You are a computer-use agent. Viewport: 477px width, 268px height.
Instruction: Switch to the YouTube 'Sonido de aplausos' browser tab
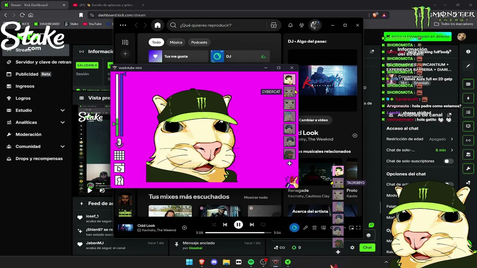[x=104, y=5]
